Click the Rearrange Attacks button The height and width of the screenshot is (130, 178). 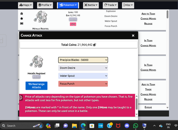point(36,86)
